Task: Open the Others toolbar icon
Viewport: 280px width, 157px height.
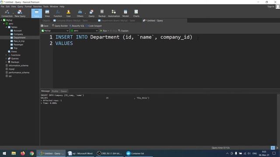Action: point(80,14)
